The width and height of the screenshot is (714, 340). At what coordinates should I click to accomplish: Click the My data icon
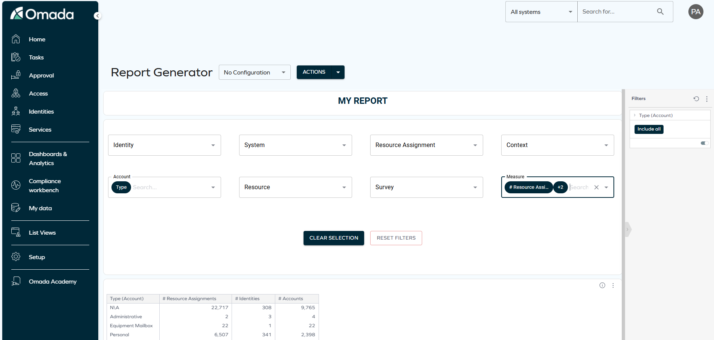[16, 207]
